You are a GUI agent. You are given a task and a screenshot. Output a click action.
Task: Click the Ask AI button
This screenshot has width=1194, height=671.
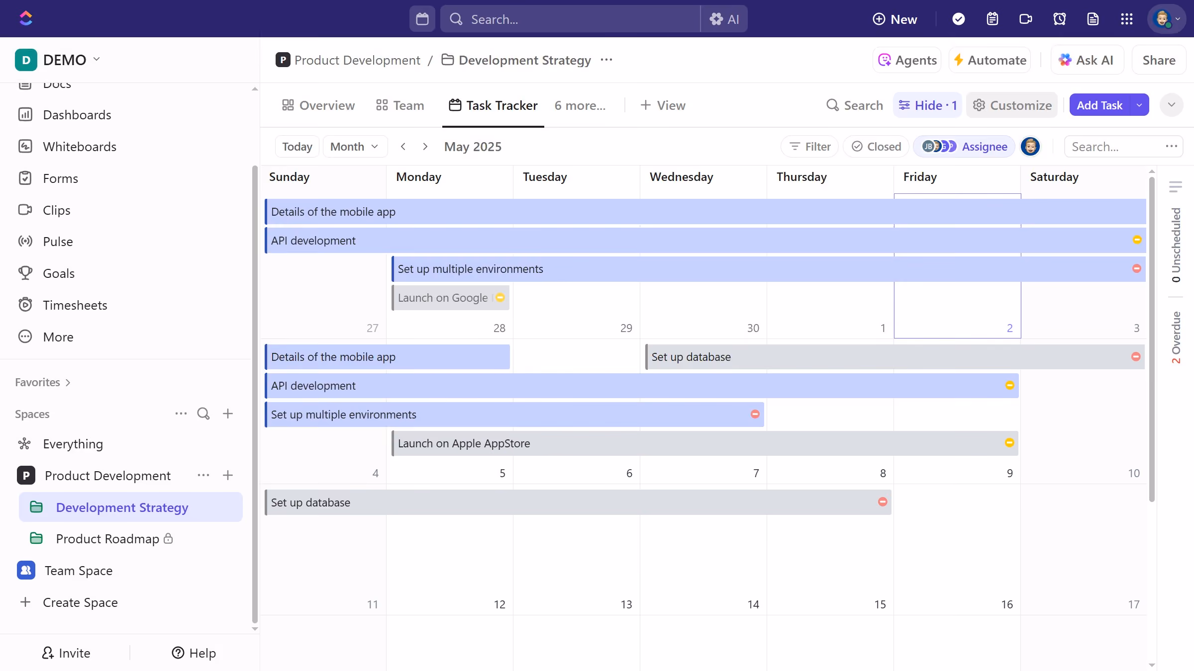(1087, 60)
